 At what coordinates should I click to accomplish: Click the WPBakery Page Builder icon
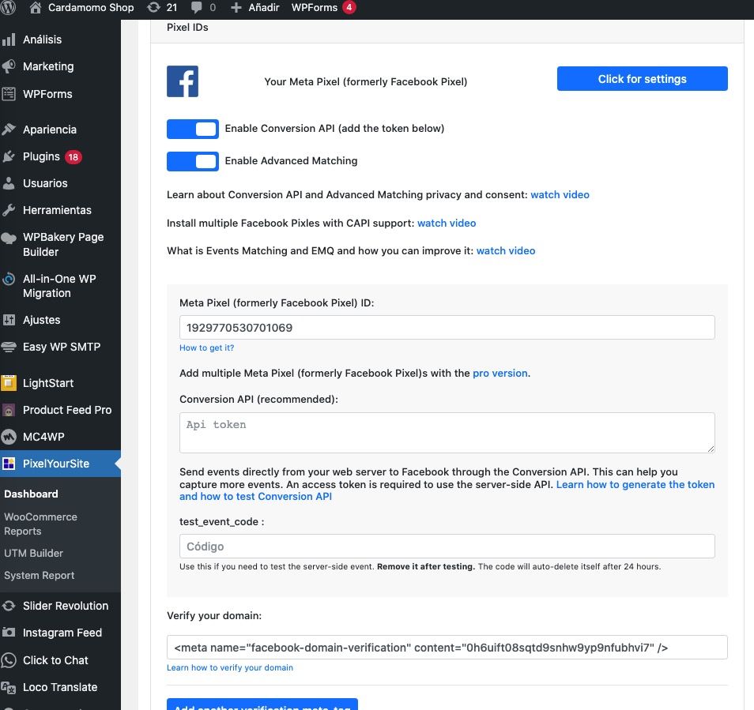tap(9, 238)
